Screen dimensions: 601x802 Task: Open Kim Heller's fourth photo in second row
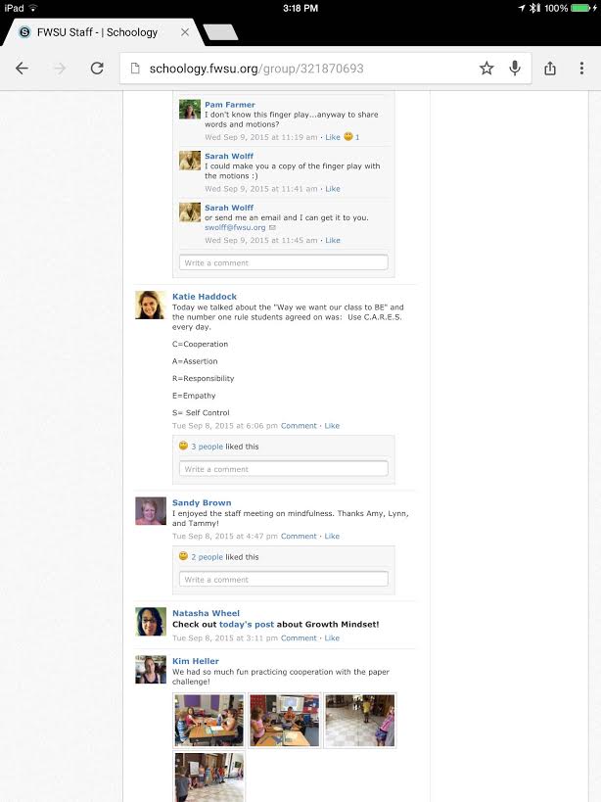click(x=209, y=777)
